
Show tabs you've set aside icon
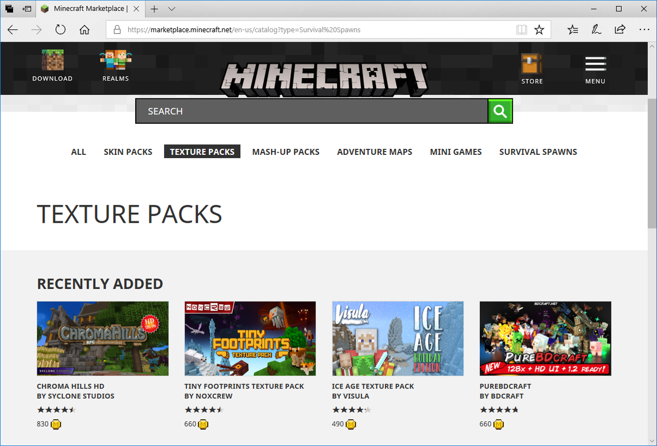[9, 9]
